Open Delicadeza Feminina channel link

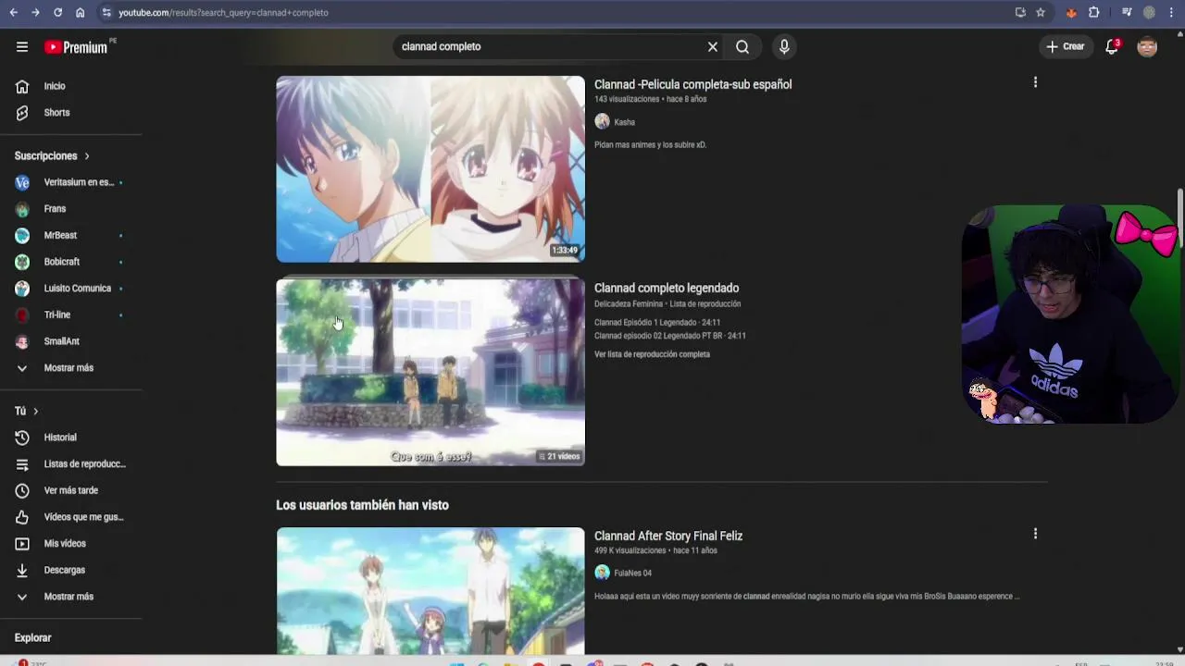[629, 304]
